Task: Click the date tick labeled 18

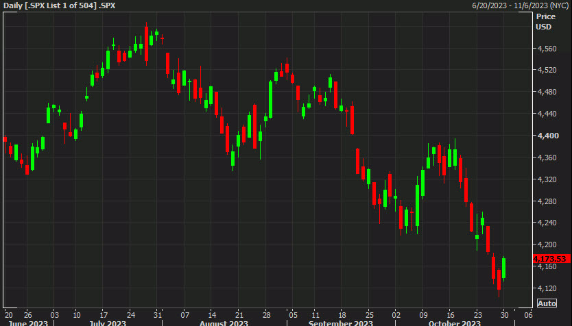Action: pos(342,315)
